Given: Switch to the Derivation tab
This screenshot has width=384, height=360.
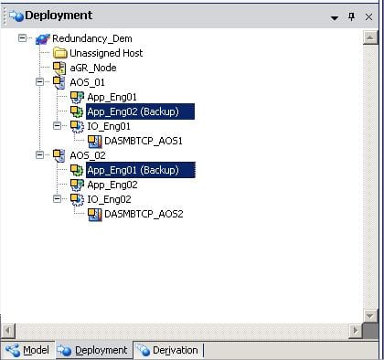Looking at the screenshot, I should [167, 350].
